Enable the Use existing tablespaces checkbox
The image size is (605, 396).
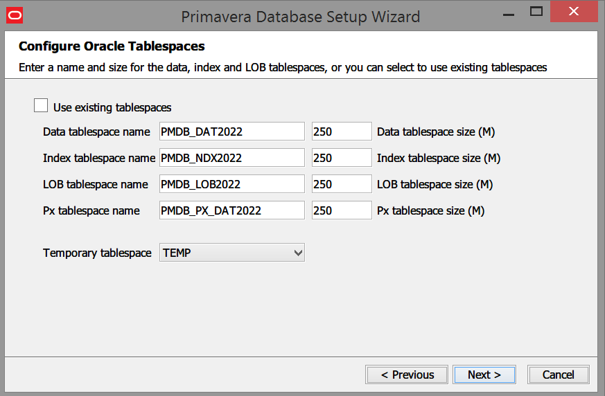pos(42,106)
